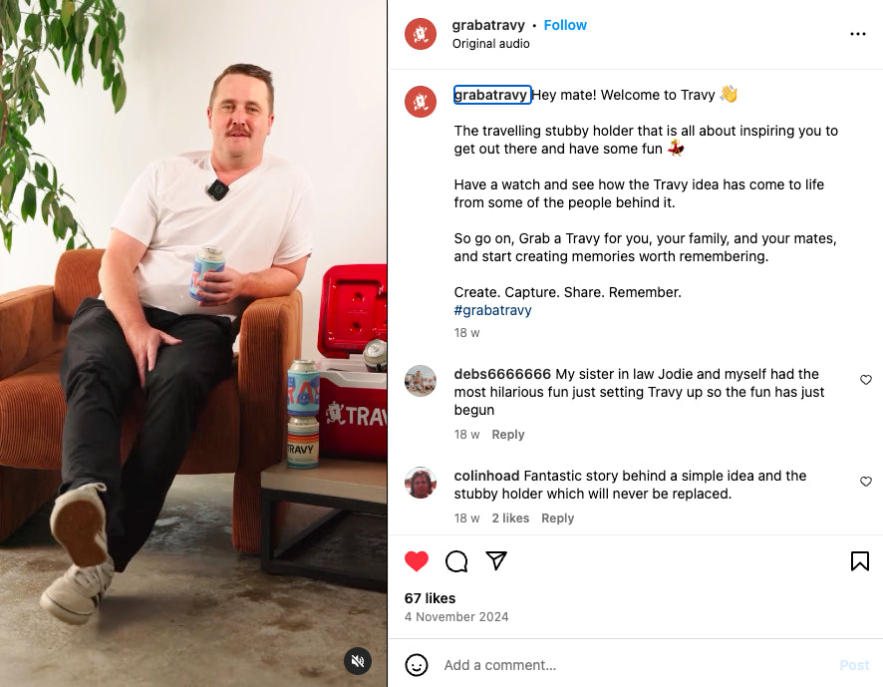Like debs6666666's comment
The image size is (883, 687).
click(x=865, y=380)
